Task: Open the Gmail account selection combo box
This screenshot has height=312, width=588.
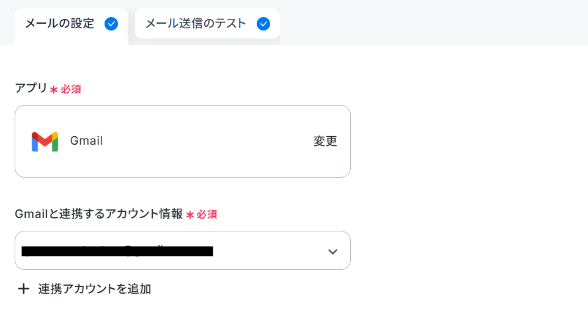Action: point(183,250)
